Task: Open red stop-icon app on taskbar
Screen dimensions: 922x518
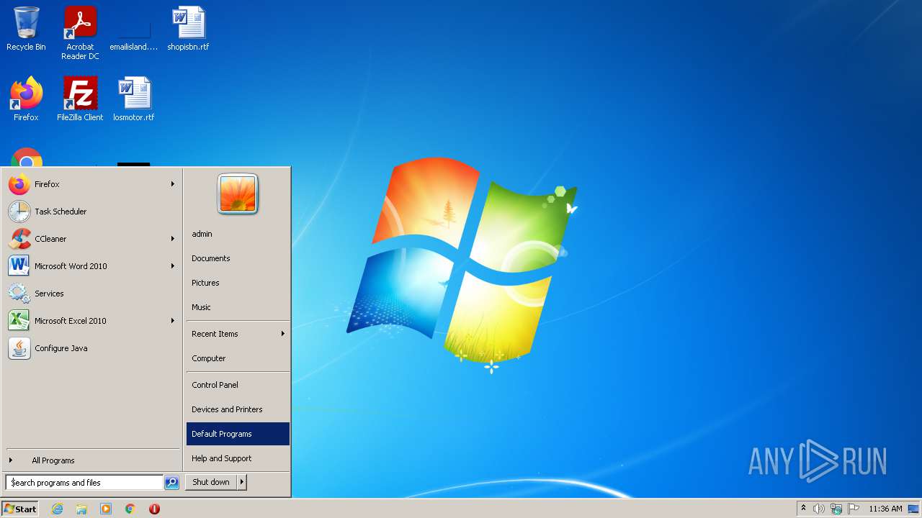Action: (x=154, y=509)
